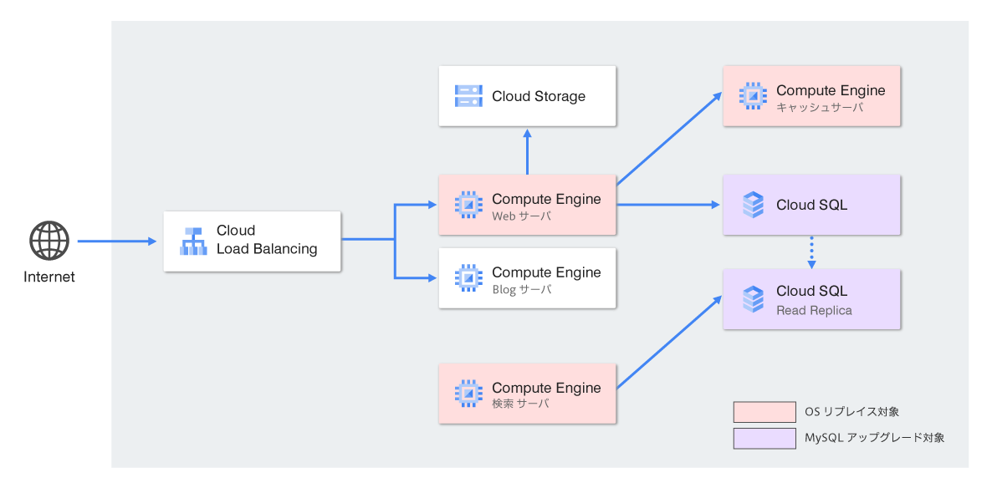Click the purple MySQL アップグレード対象 legend swatch
This screenshot has width=992, height=488.
click(764, 438)
